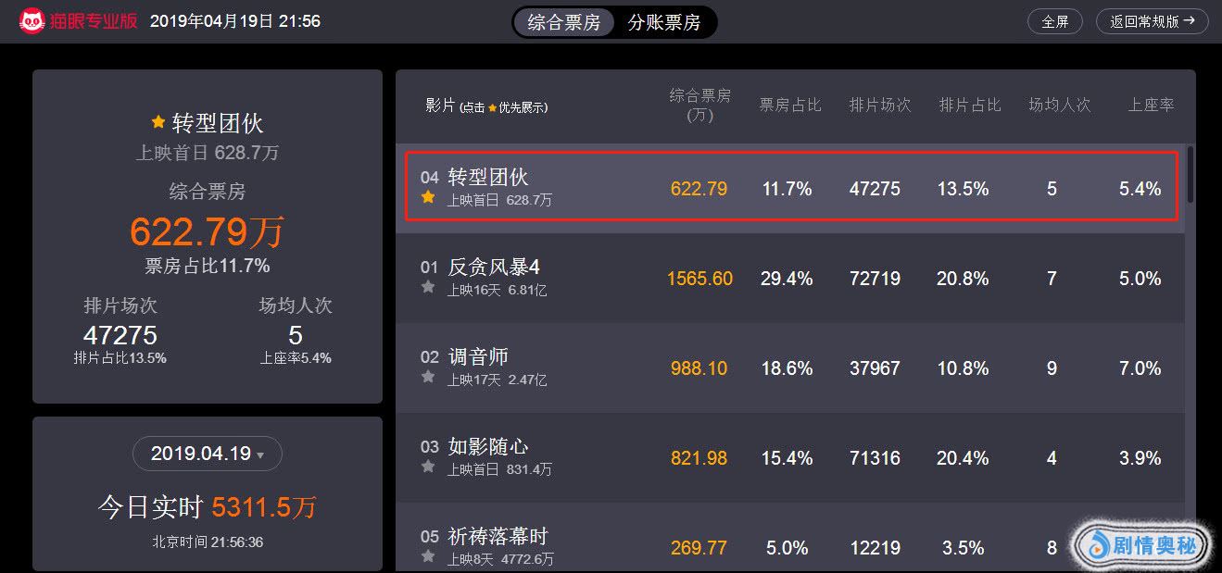Open the 调音师 movie title
1222x573 pixels.
[x=478, y=357]
